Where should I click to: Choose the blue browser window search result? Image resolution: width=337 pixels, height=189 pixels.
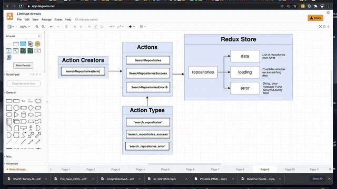click(23, 44)
